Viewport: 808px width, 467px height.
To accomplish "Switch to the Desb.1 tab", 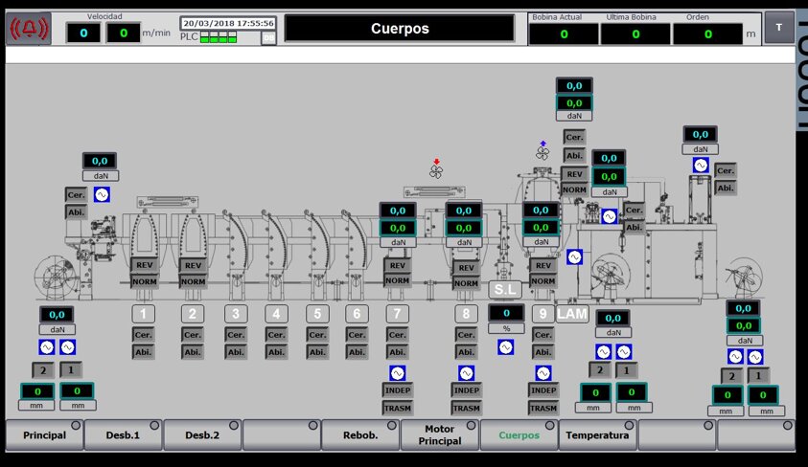I will [x=123, y=435].
